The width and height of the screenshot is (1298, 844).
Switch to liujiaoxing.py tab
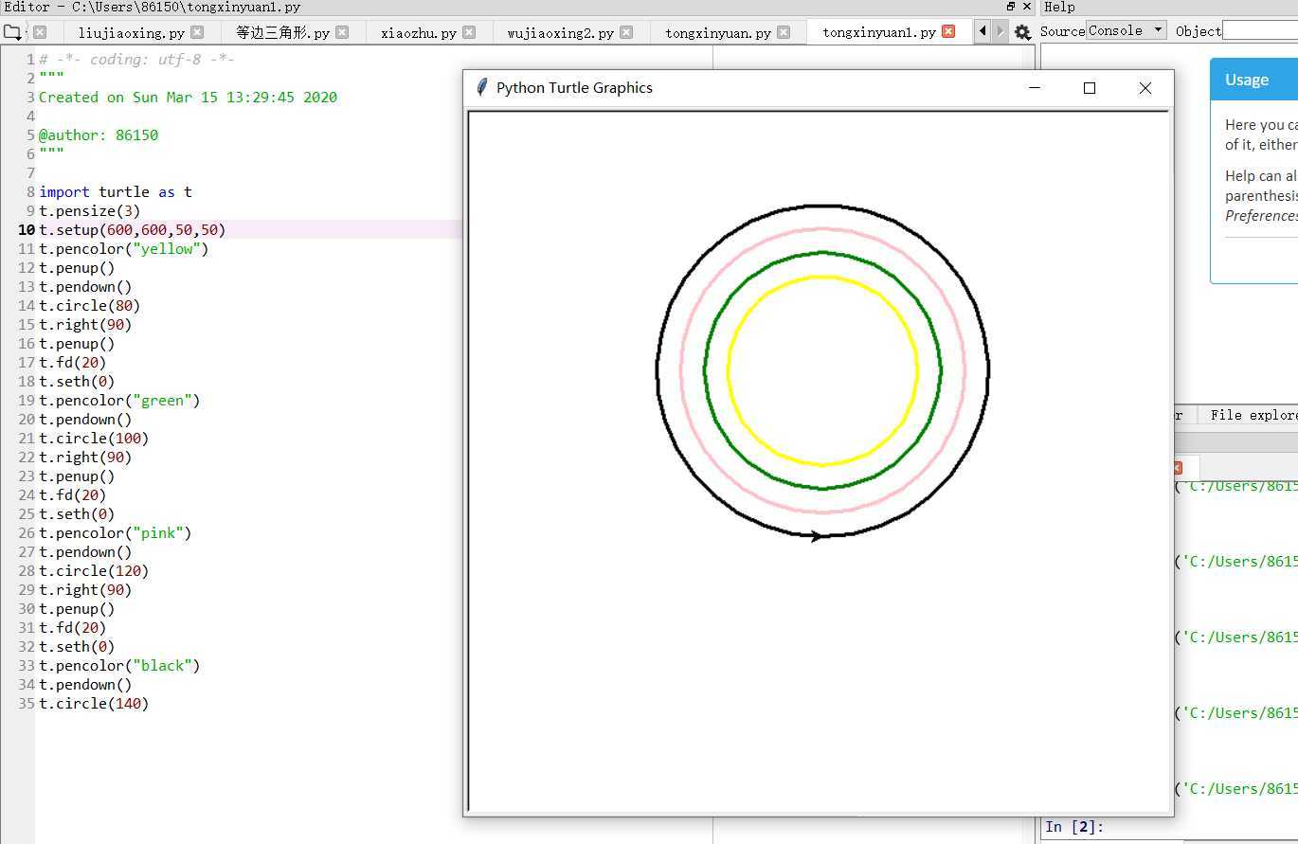point(131,32)
